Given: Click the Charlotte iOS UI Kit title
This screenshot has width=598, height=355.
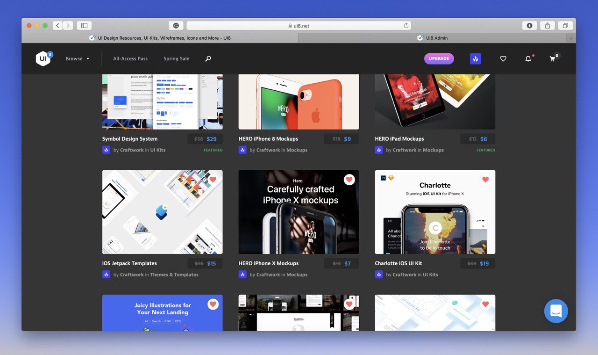Looking at the screenshot, I should pos(399,263).
